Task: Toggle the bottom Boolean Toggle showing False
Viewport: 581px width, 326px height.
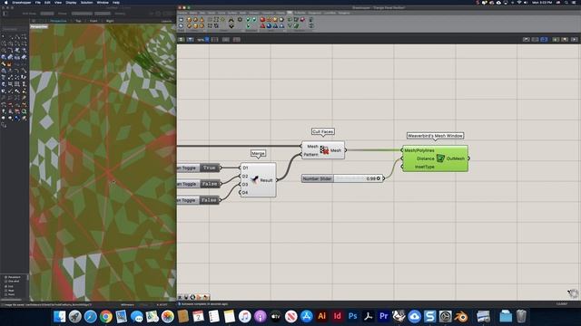Action: (210, 200)
